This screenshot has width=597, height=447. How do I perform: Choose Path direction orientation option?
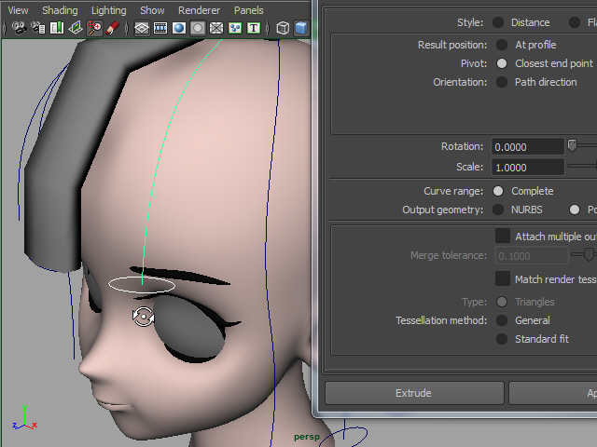click(502, 82)
